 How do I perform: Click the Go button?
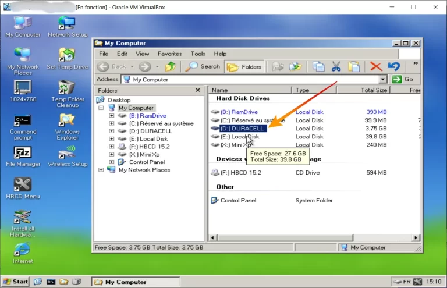[403, 80]
